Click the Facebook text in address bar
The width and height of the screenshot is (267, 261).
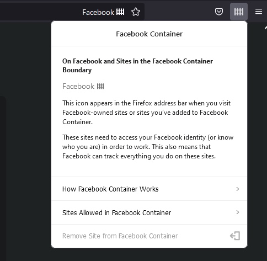[98, 12]
